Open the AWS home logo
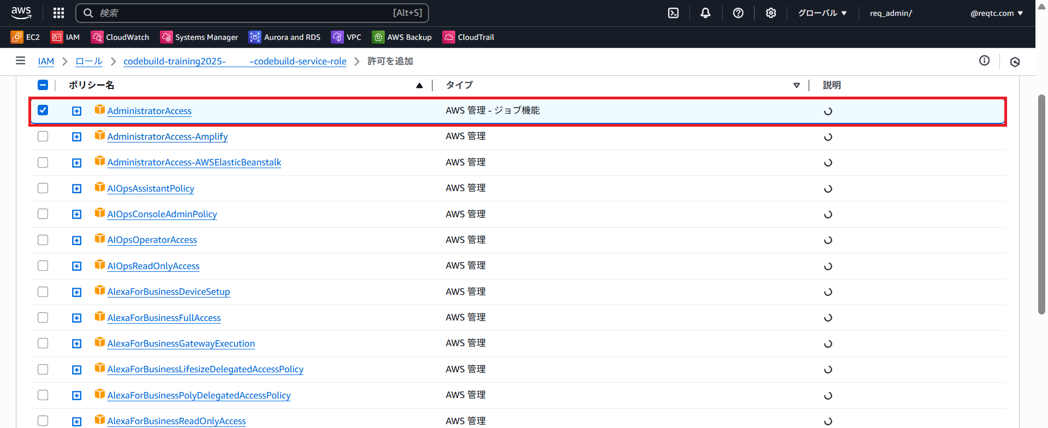1048x428 pixels. 21,13
